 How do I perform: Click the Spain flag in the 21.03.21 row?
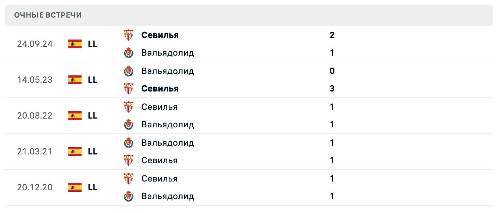pyautogui.click(x=75, y=152)
